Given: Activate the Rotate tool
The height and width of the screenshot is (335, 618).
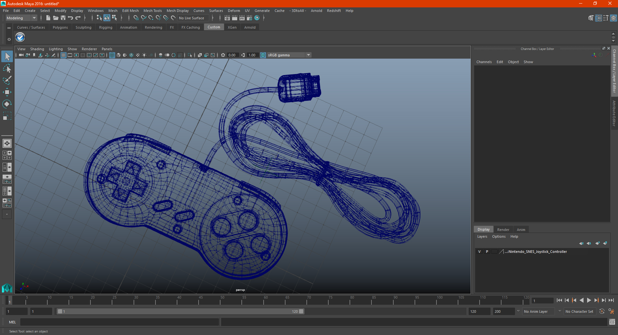Looking at the screenshot, I should coord(7,104).
